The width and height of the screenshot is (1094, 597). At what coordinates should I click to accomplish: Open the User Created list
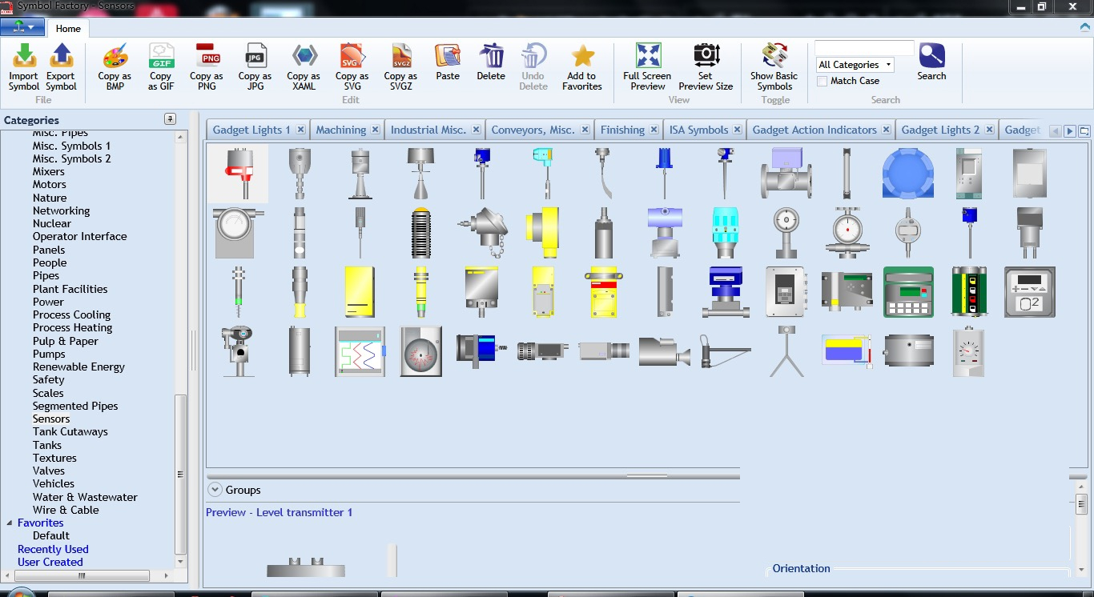[x=50, y=562]
